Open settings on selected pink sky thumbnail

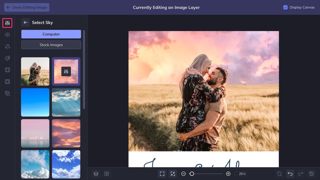[66, 72]
